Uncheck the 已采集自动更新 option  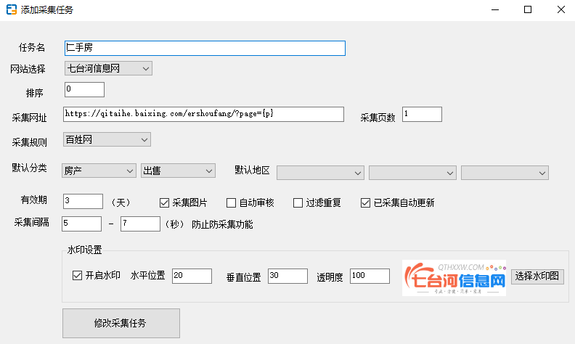365,202
